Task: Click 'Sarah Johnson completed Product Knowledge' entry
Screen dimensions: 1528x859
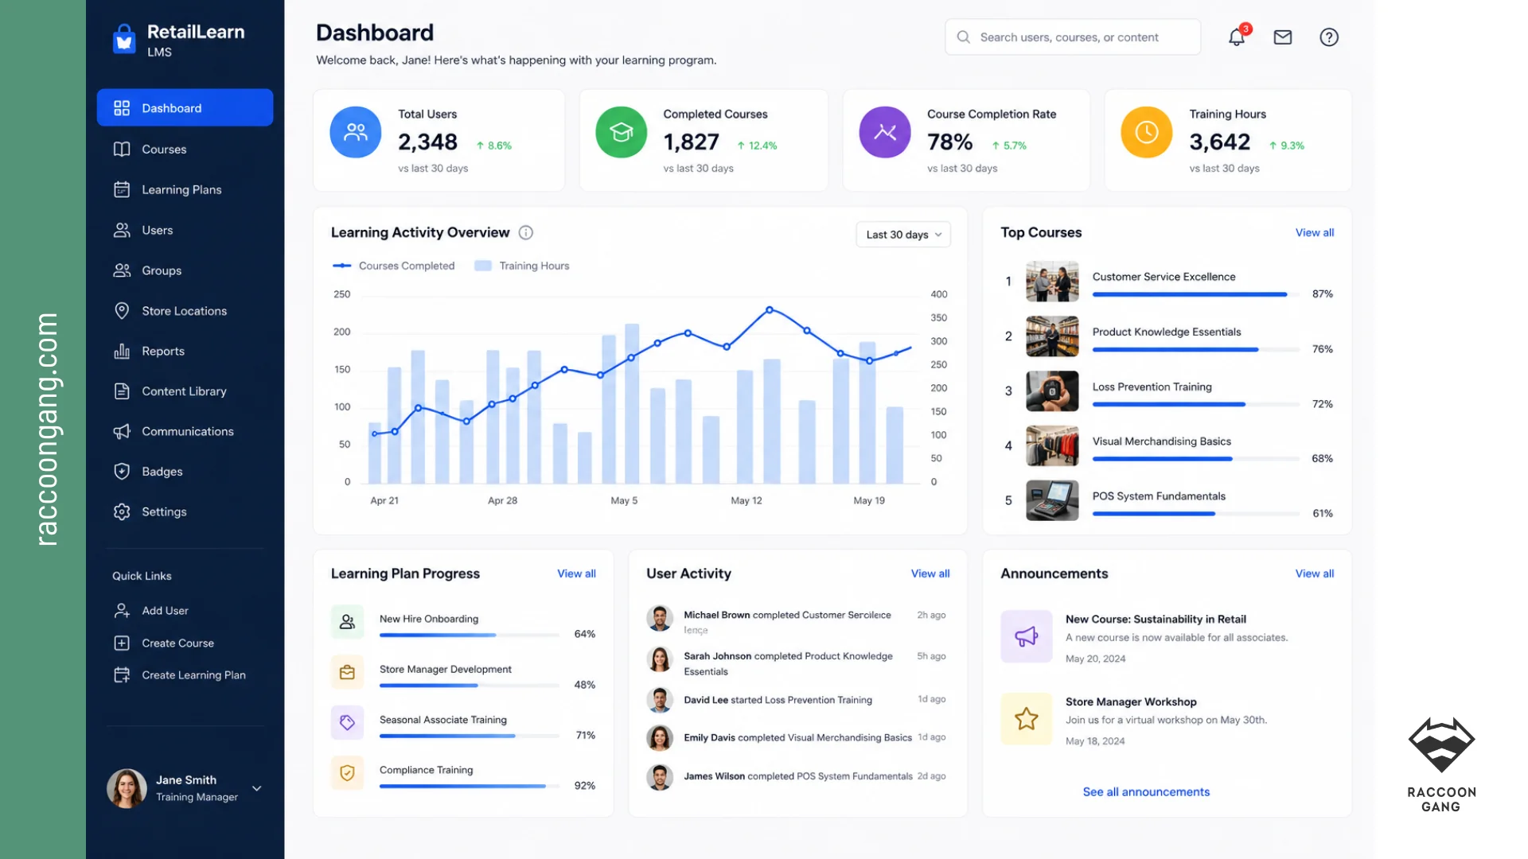Action: coord(788,663)
